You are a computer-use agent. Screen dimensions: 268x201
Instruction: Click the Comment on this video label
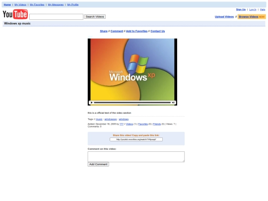click(102, 149)
